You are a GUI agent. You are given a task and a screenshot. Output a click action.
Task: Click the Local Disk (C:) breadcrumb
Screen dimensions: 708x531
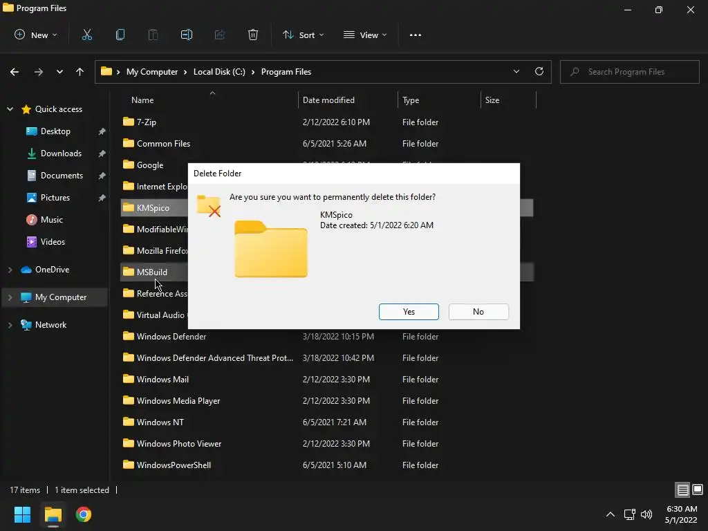click(x=219, y=72)
